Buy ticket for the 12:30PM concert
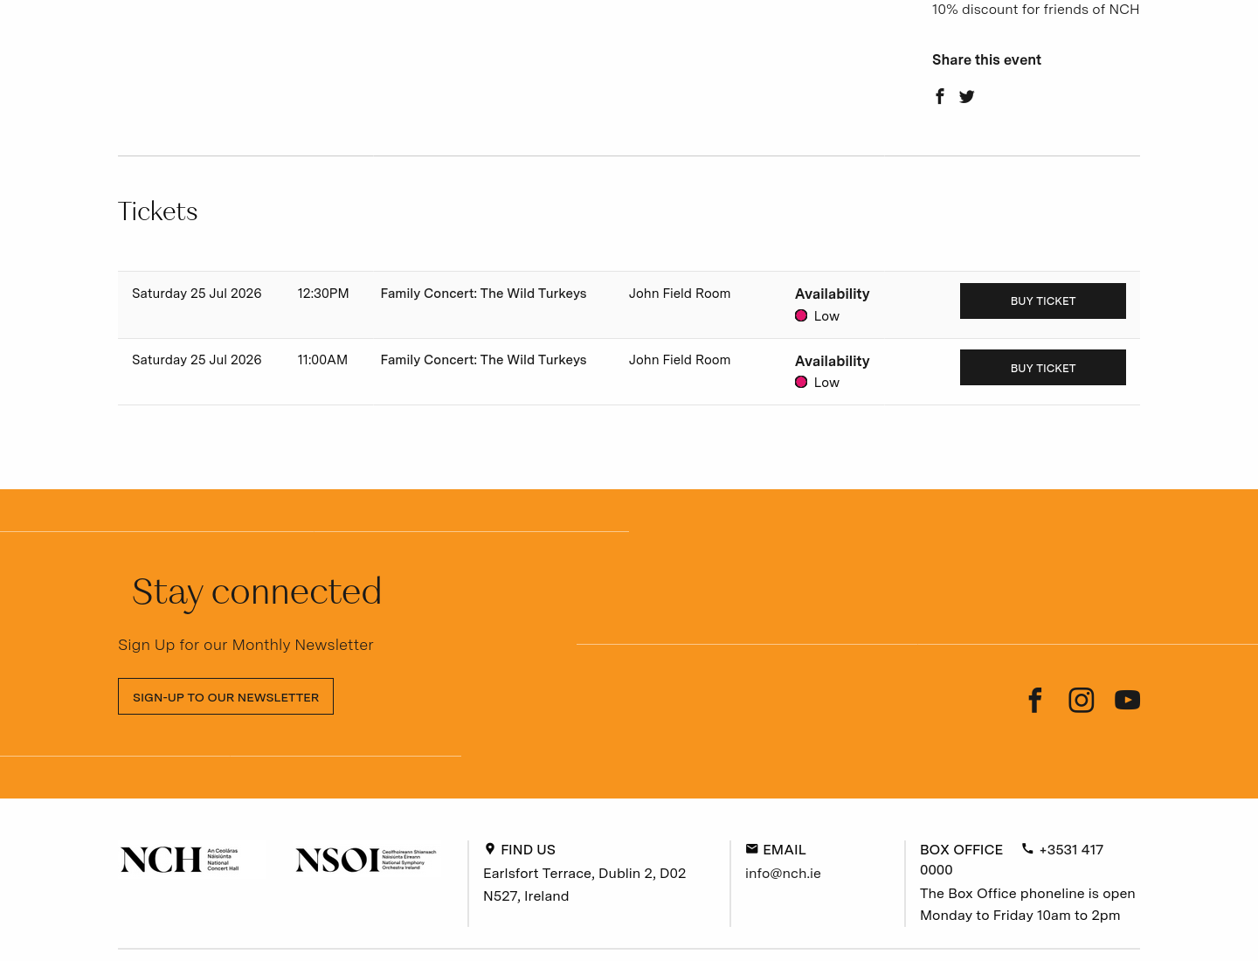 tap(1043, 301)
